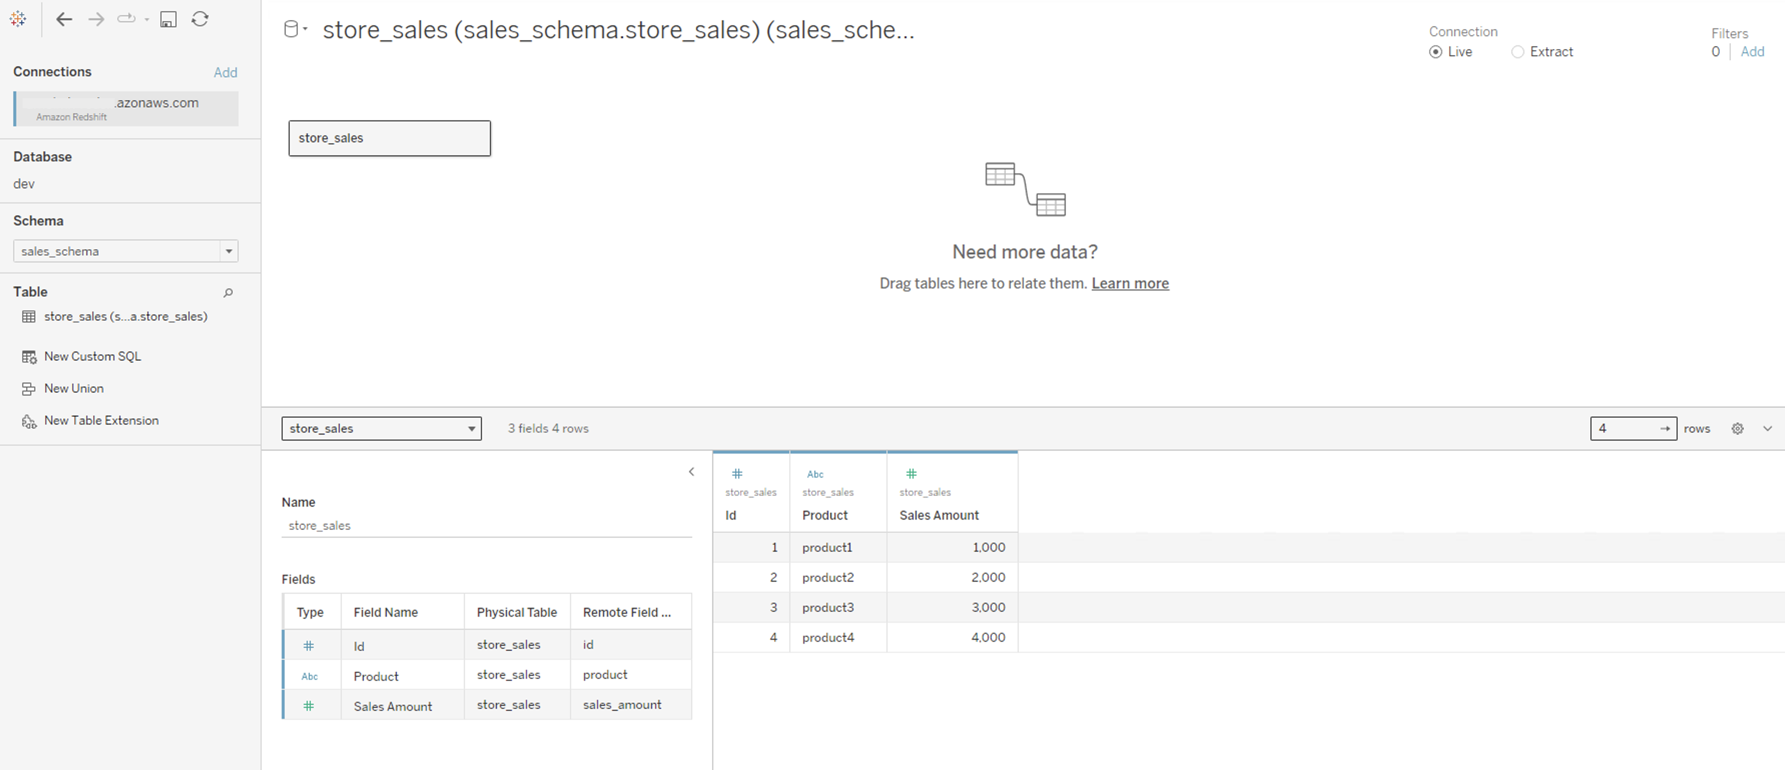Screen dimensions: 1785x770
Task: Click the refresh data source icon
Action: tap(200, 20)
